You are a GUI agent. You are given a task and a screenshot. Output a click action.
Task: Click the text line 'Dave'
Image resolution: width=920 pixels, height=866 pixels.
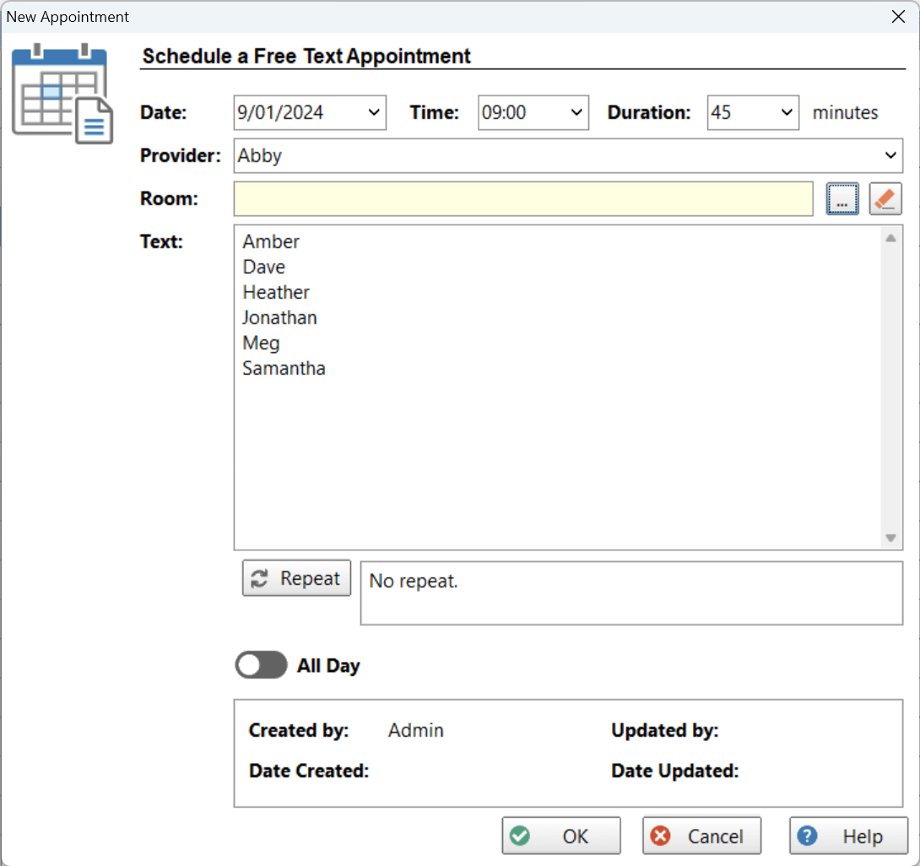[264, 267]
